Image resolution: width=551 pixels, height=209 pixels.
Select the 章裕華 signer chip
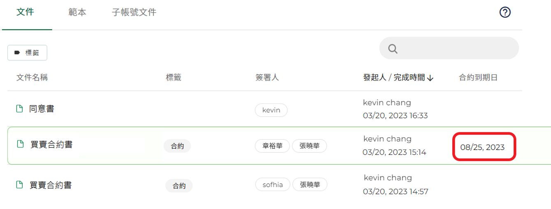pos(272,146)
